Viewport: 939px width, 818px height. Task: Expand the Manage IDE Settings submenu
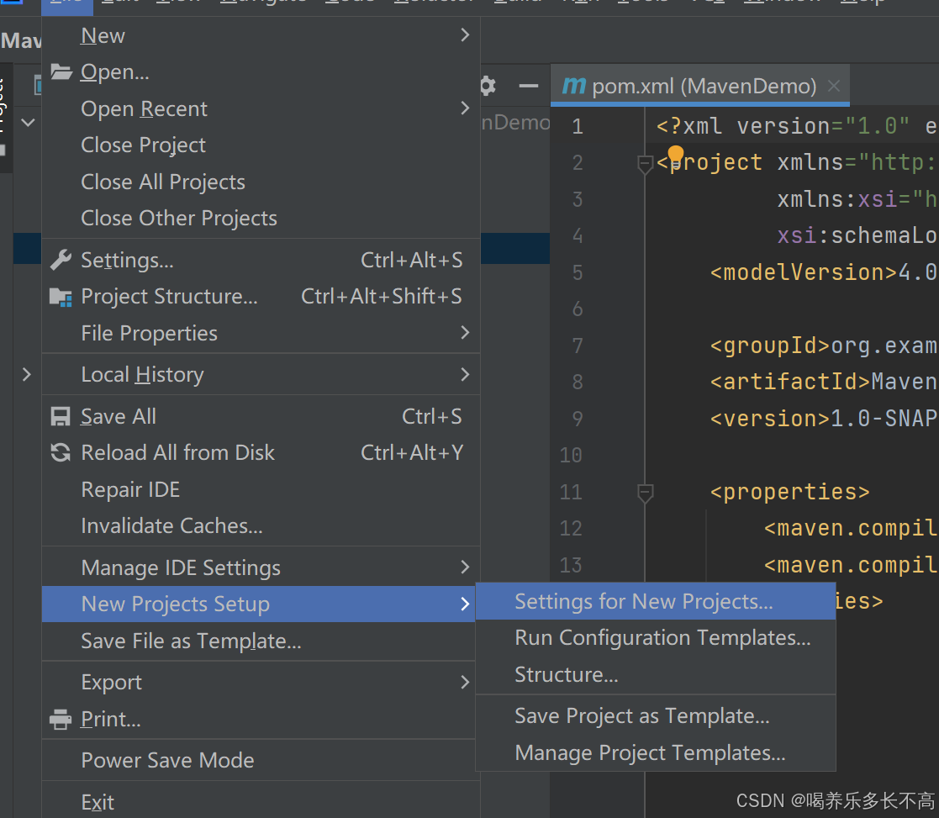tap(465, 567)
